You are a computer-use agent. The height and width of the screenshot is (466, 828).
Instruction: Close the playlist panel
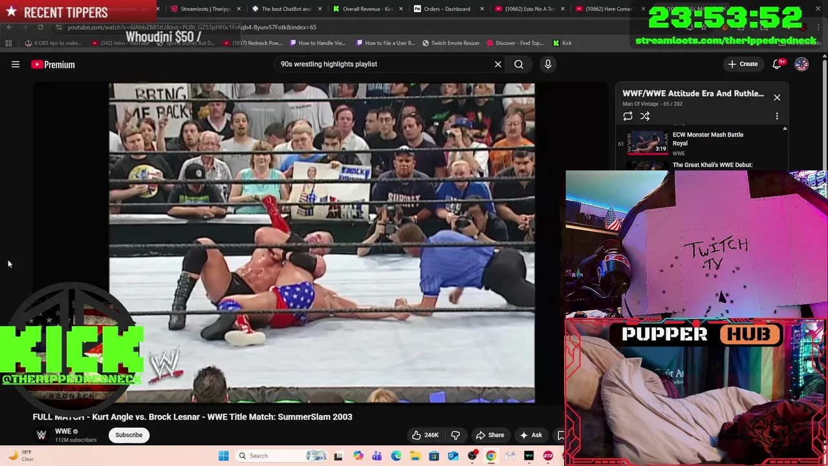pyautogui.click(x=777, y=97)
